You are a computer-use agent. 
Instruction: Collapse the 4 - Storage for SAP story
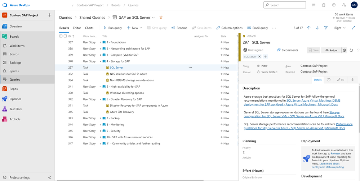101,61
